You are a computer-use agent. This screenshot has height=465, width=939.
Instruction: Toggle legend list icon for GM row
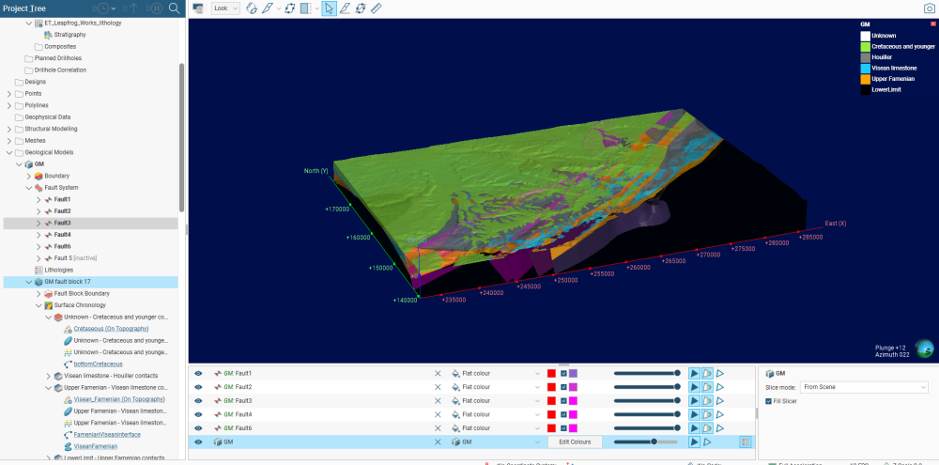745,442
